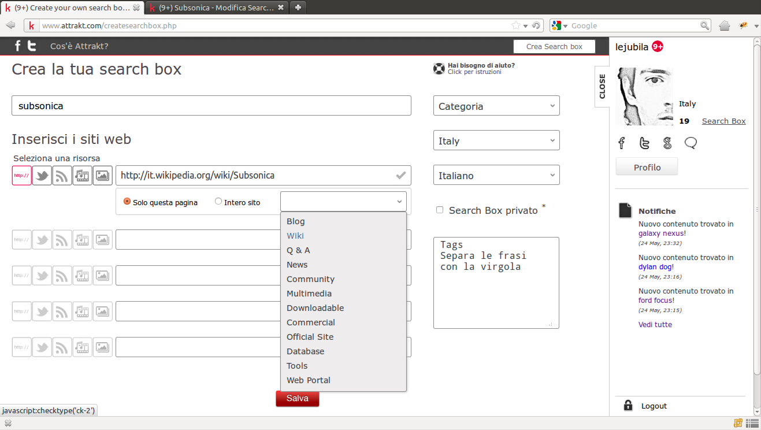Open new browser tab with plus button
761x430 pixels.
298,8
